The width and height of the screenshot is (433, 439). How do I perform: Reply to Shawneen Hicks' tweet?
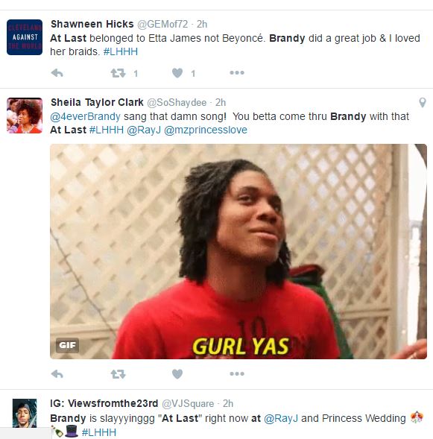pyautogui.click(x=57, y=73)
